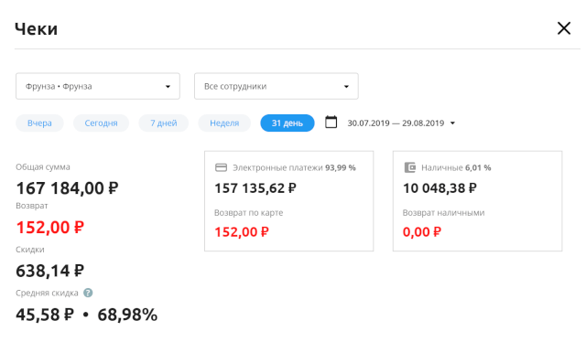
Task: Click the Общая сумма value 167 184,00 ₽
Action: point(67,188)
